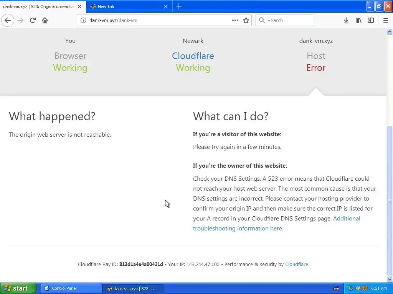393x294 pixels.
Task: Click the You label above Browser
Action: (x=70, y=41)
